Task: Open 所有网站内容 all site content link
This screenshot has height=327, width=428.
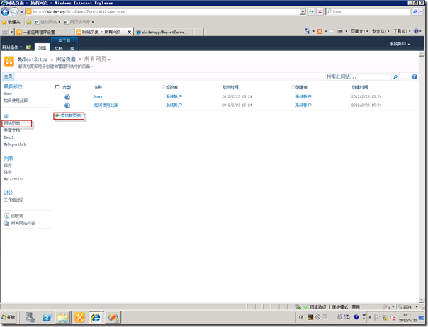Action: [x=23, y=223]
